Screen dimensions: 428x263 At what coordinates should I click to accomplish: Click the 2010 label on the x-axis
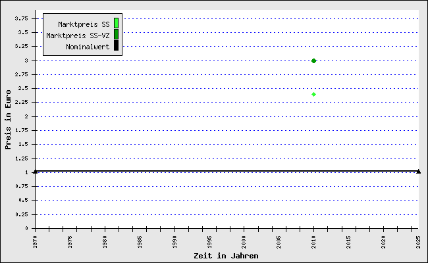click(x=313, y=241)
